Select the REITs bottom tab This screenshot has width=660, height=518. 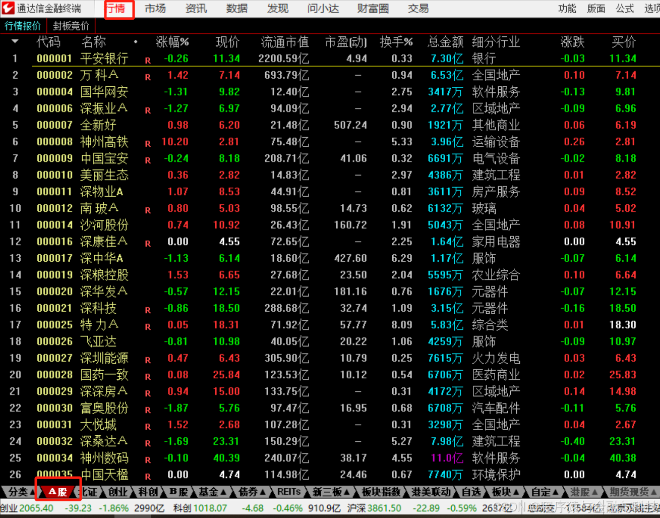(x=289, y=492)
